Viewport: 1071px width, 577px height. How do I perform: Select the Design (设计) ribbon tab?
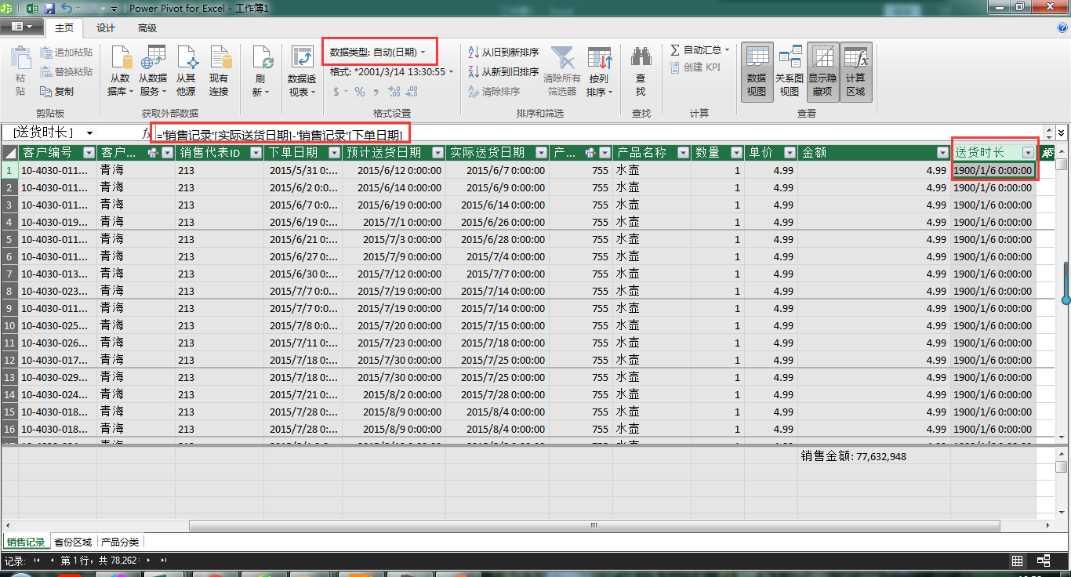pyautogui.click(x=106, y=28)
